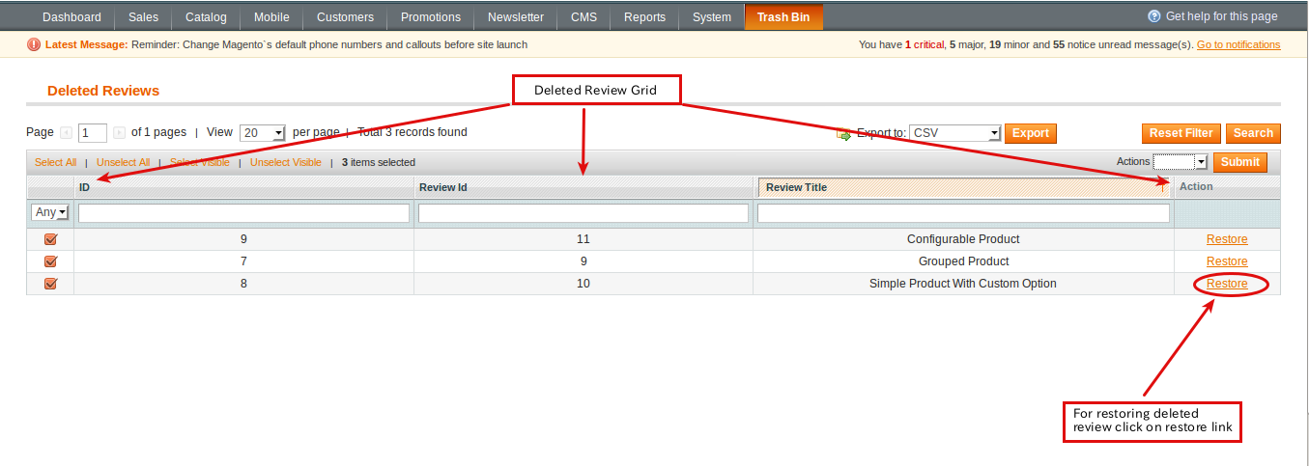The height and width of the screenshot is (466, 1309).
Task: Uncheck the Simple Product With Custom Option checkbox
Action: coord(50,284)
